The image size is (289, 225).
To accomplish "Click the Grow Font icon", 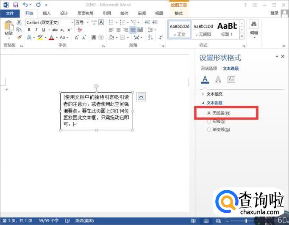I will pos(77,38).
